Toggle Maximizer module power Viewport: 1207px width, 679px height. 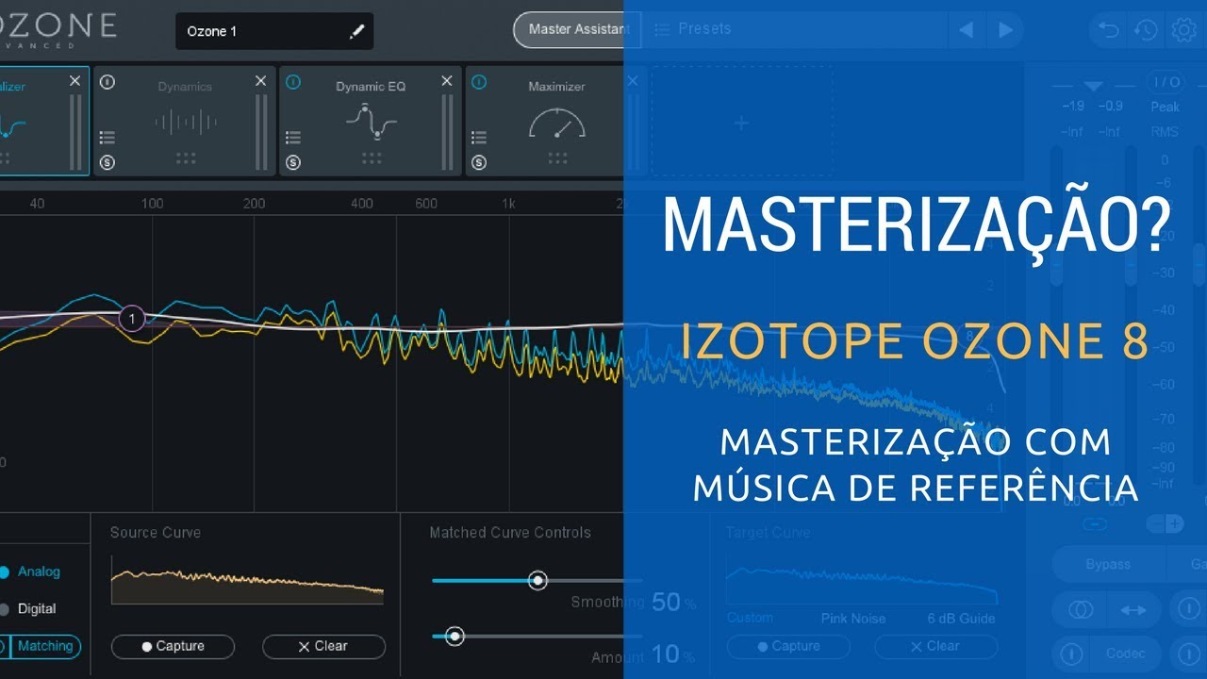[479, 82]
